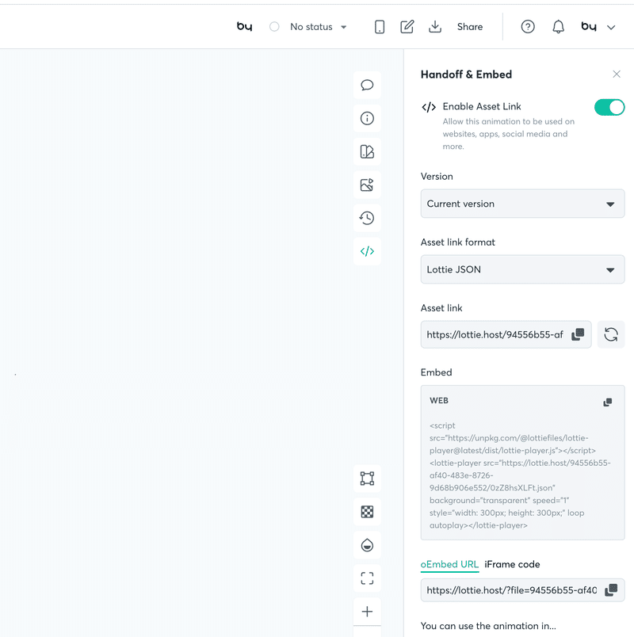Open the Lottie JSON format dropdown
The height and width of the screenshot is (637, 634).
click(x=522, y=269)
